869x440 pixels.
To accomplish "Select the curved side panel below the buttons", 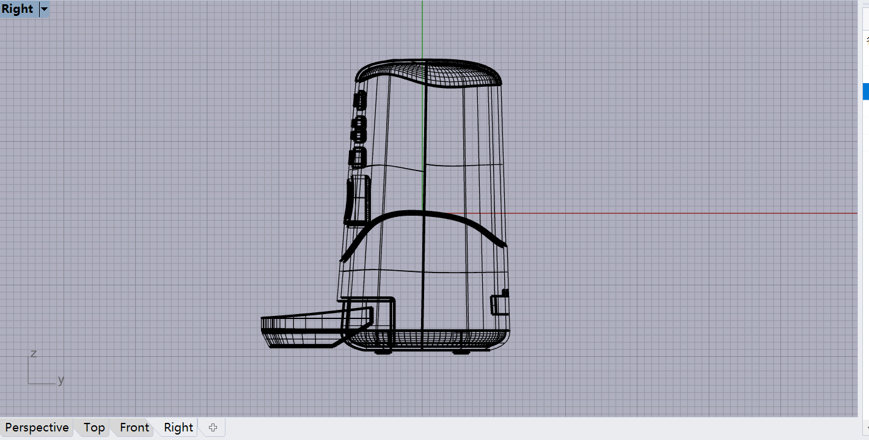I will point(357,200).
